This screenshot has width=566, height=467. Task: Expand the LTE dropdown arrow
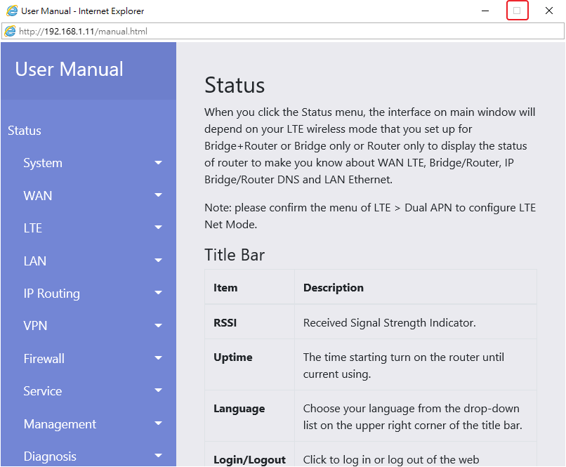(x=158, y=228)
